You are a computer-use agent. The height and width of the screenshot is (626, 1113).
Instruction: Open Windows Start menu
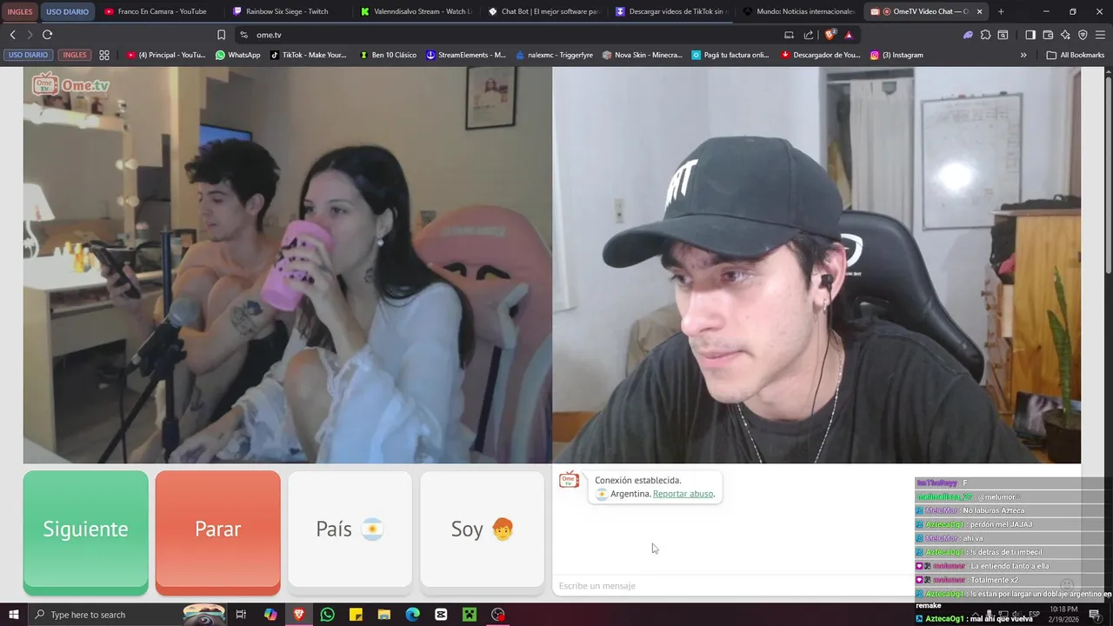click(x=13, y=615)
